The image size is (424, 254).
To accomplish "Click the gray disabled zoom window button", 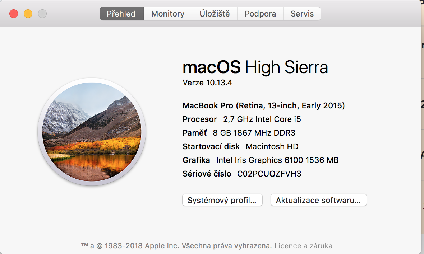I will (42, 14).
